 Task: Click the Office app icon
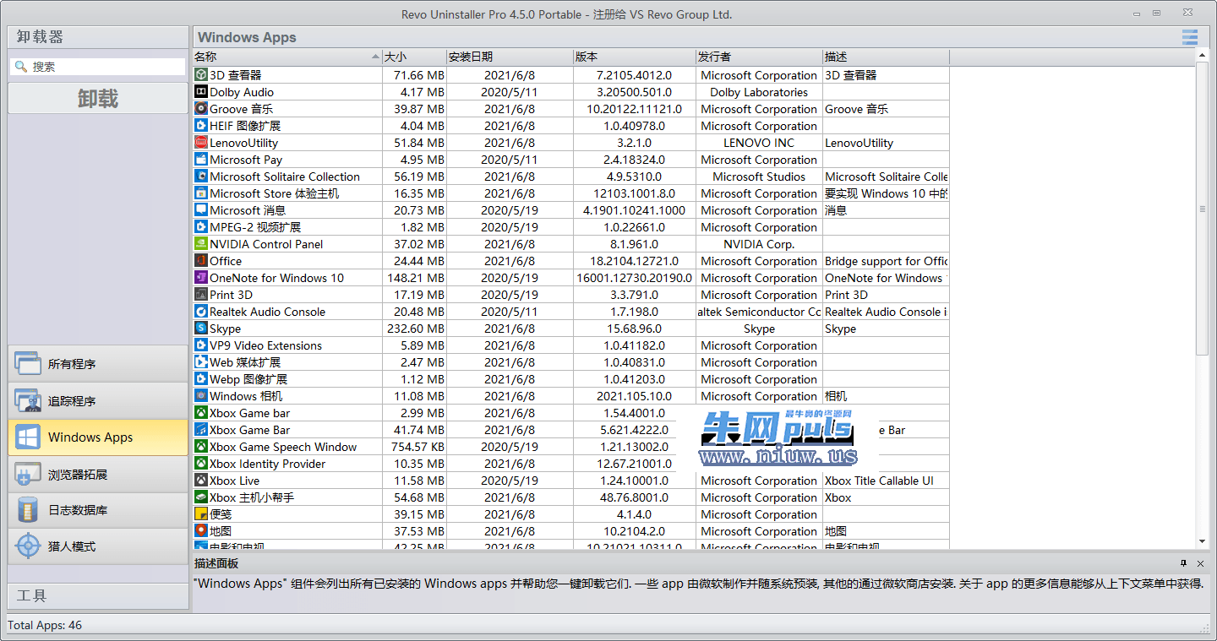pos(201,261)
